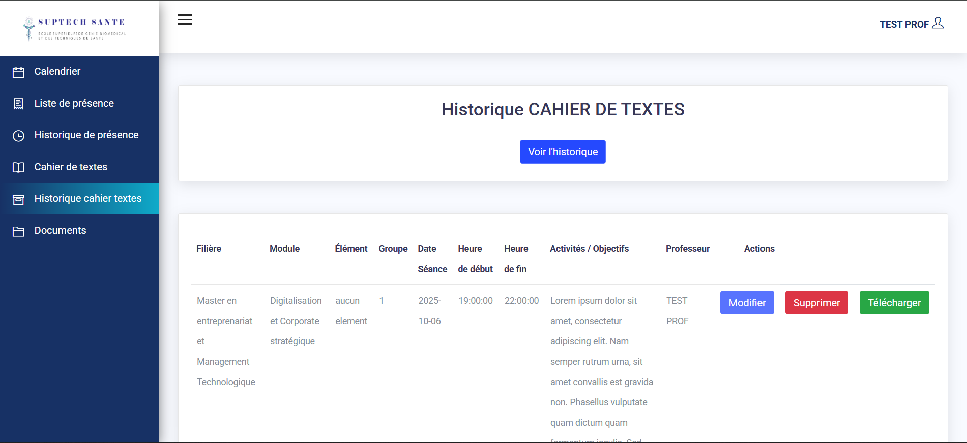Click the Historique cahier textes archive icon
The image size is (967, 443).
[x=18, y=199]
